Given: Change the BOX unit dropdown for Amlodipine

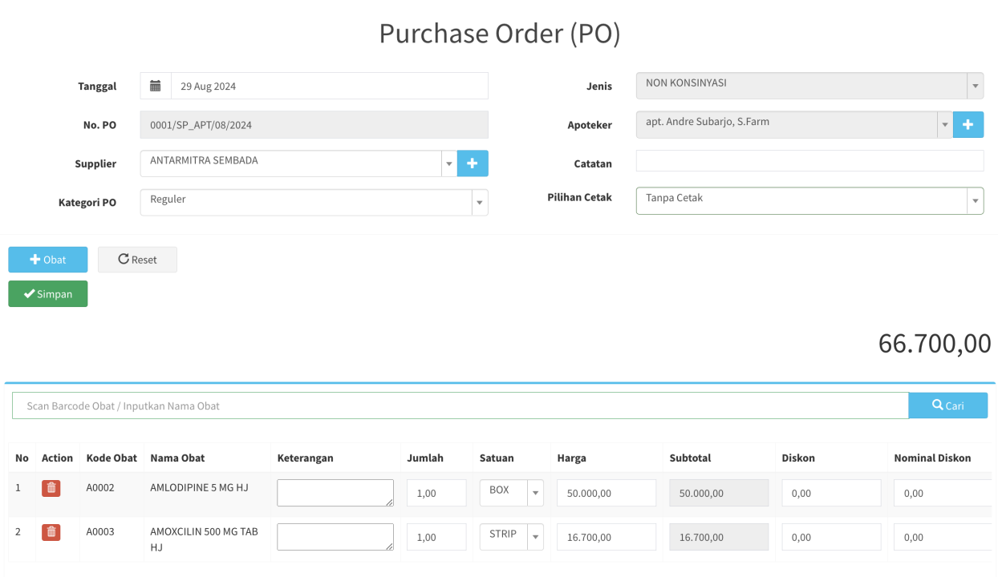Looking at the screenshot, I should 511,493.
